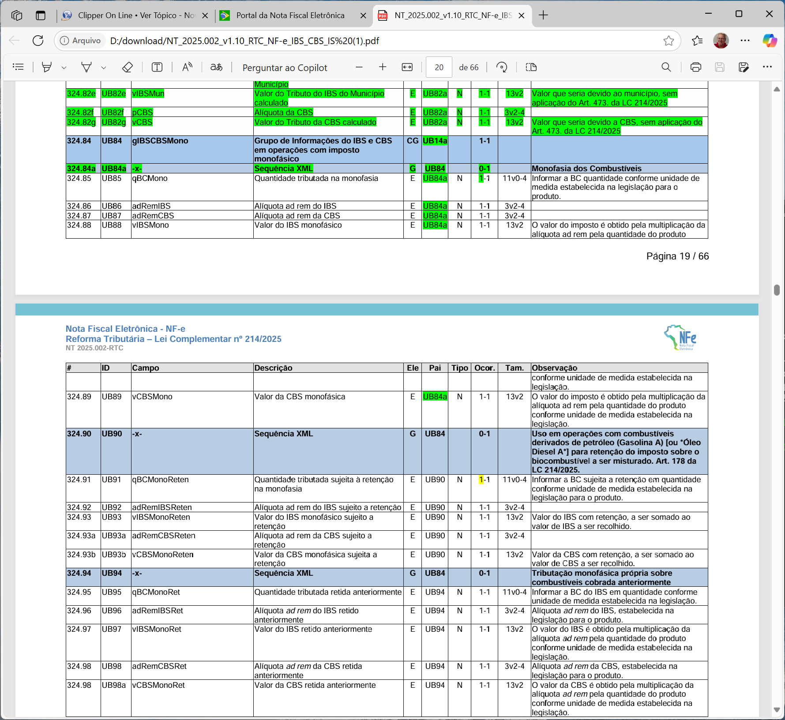The width and height of the screenshot is (785, 720).
Task: Click the 'Nota Fiscal Eletrônica - NF-e' heading
Action: click(x=125, y=329)
